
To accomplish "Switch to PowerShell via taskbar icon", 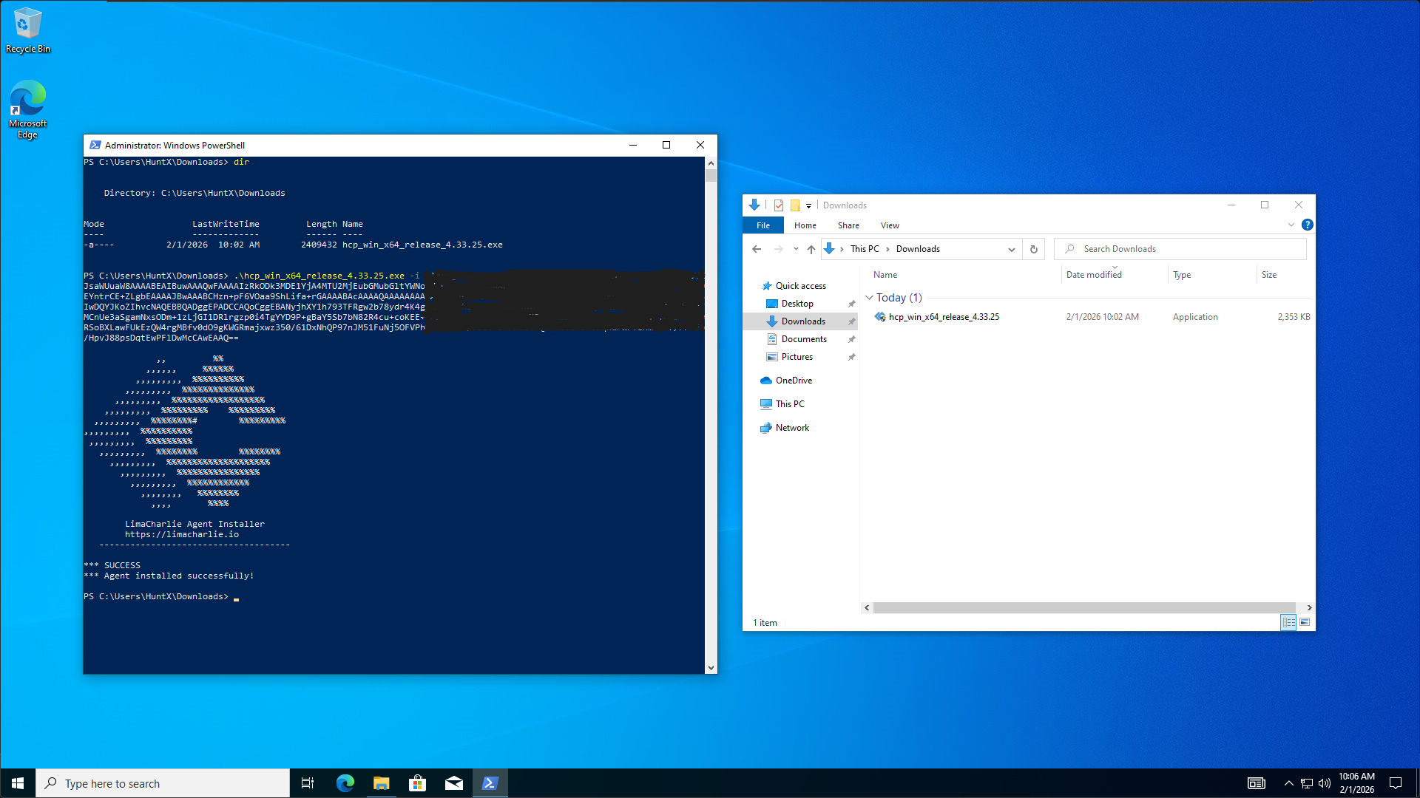I will [x=490, y=783].
